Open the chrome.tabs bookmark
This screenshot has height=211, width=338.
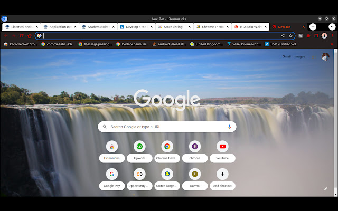coord(58,44)
